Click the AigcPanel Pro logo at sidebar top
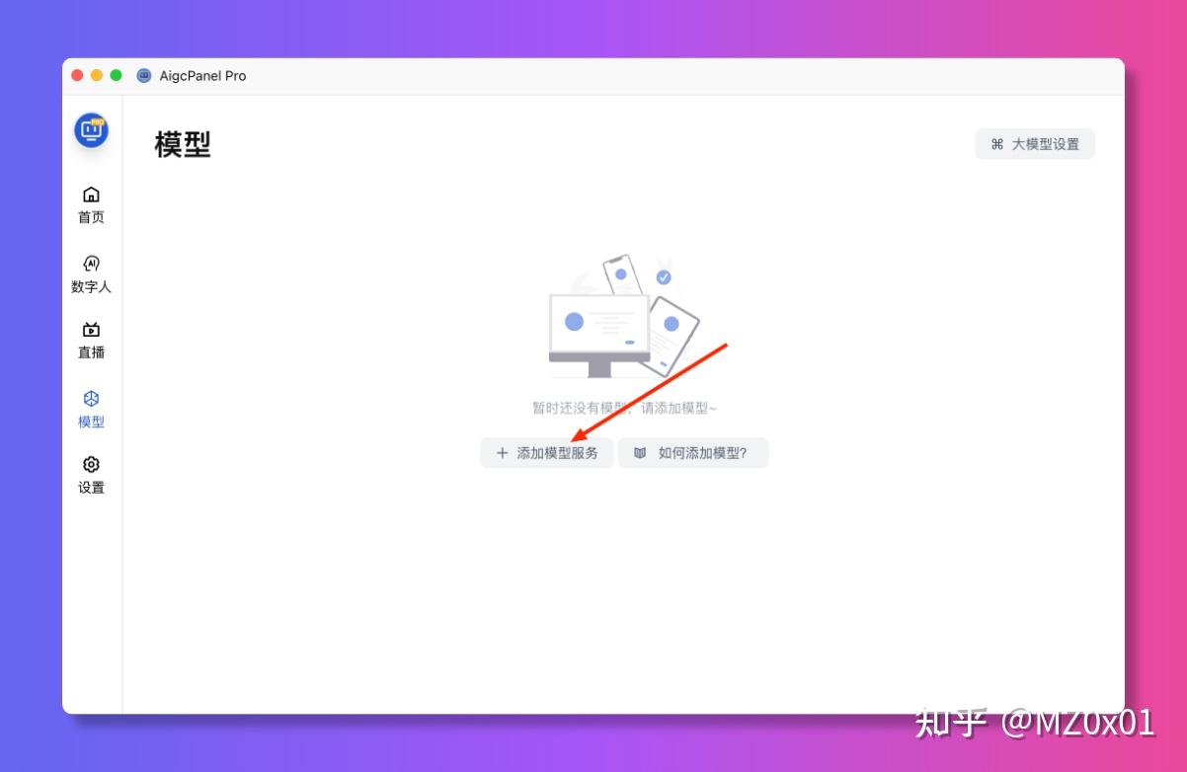Image resolution: width=1187 pixels, height=772 pixels. tap(90, 129)
